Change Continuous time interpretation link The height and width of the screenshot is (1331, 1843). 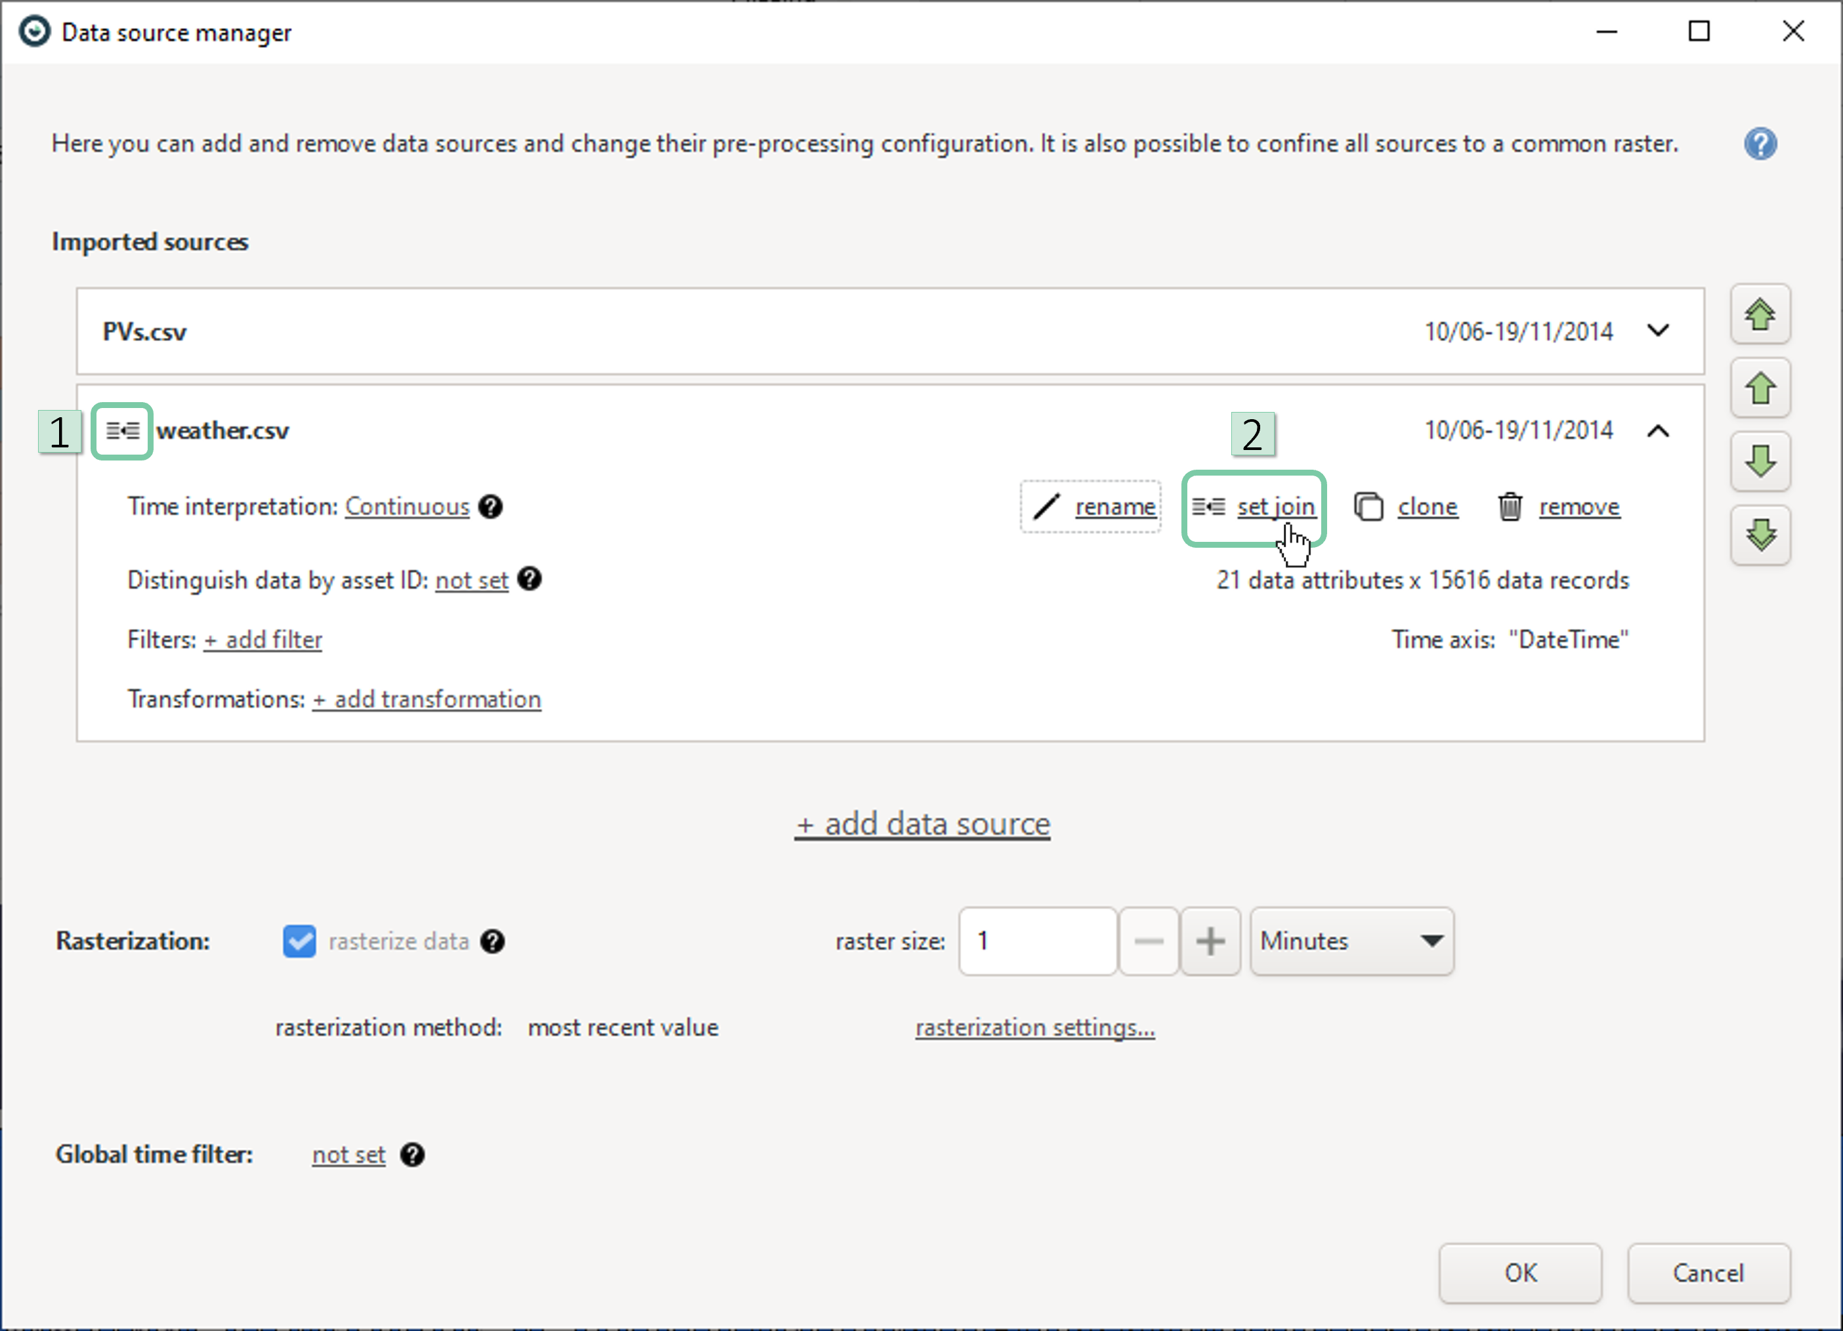pyautogui.click(x=407, y=506)
